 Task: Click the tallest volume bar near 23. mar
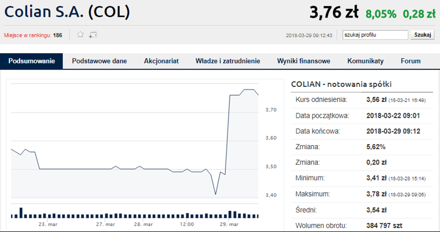pos(21,212)
